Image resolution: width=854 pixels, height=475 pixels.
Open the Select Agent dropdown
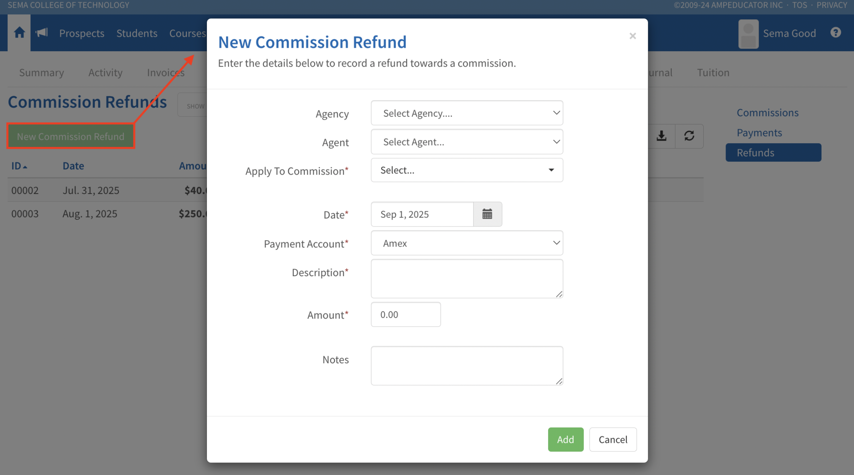tap(467, 142)
